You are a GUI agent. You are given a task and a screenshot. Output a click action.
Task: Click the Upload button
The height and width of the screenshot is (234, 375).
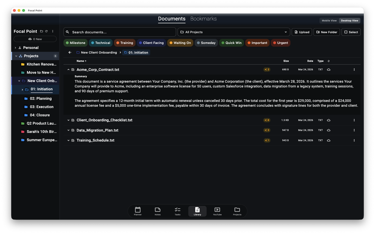click(302, 32)
